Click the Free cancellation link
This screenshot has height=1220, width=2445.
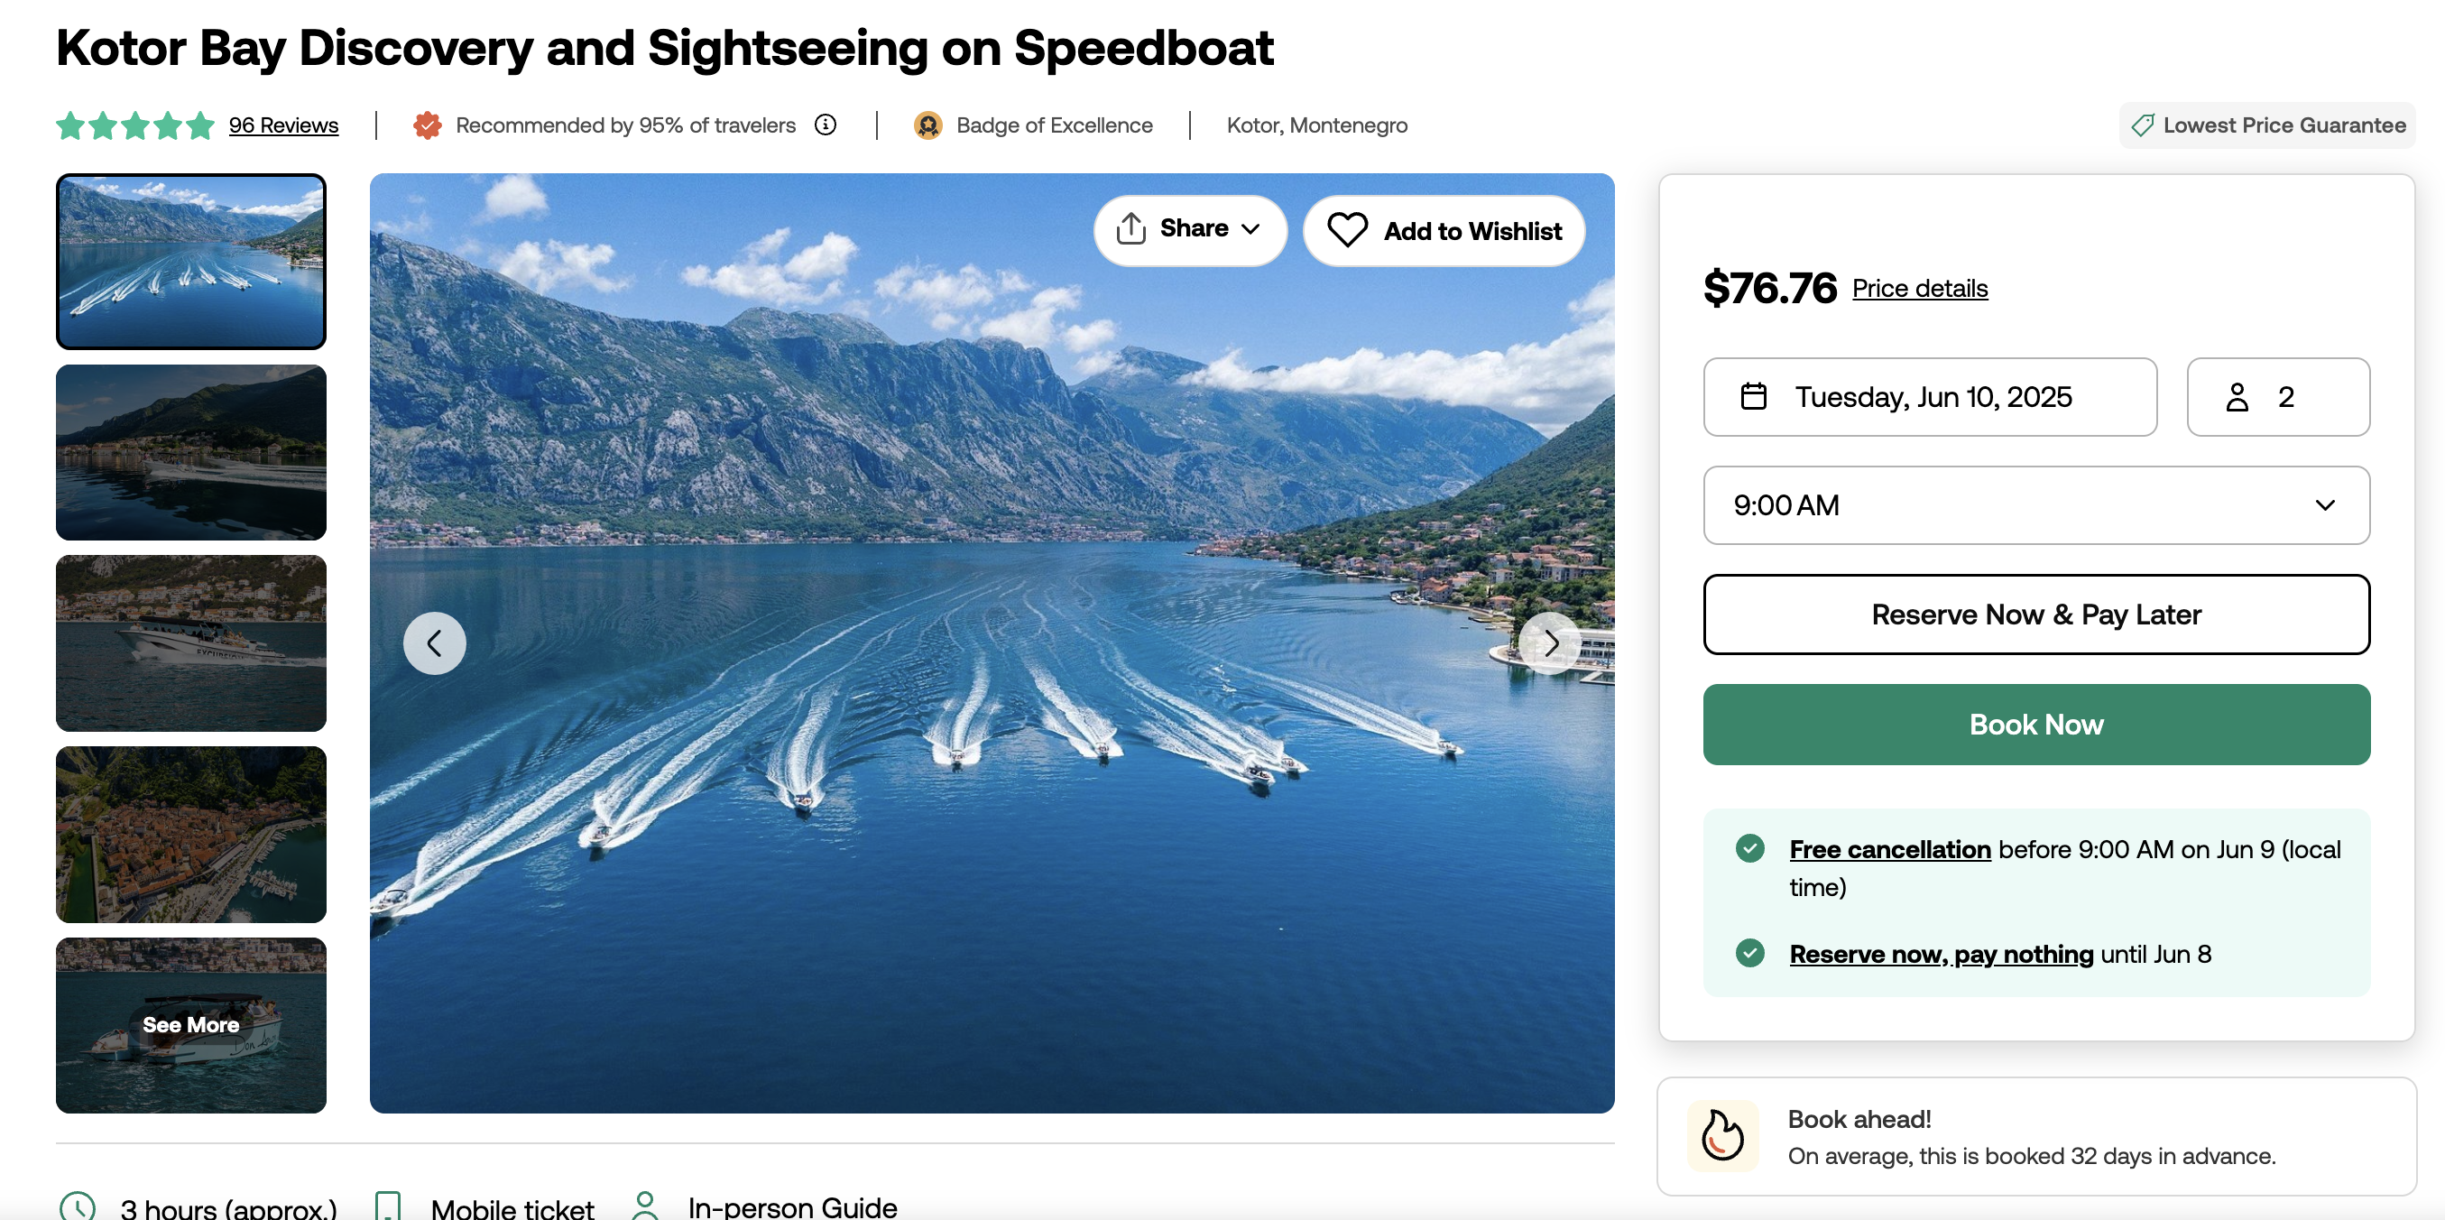tap(1890, 849)
